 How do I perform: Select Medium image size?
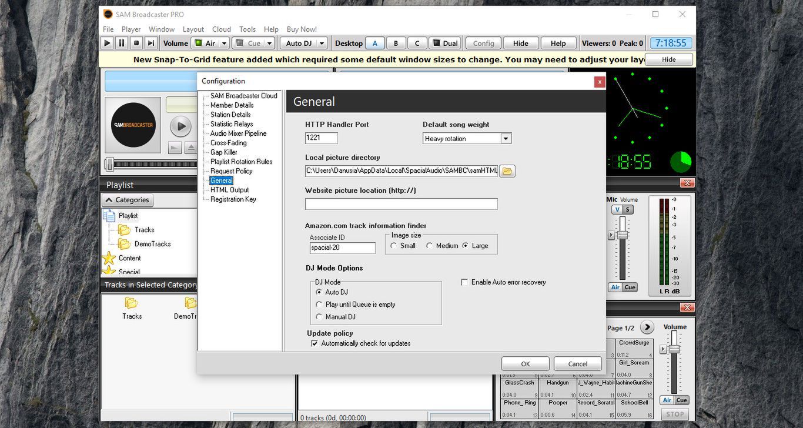pyautogui.click(x=430, y=246)
